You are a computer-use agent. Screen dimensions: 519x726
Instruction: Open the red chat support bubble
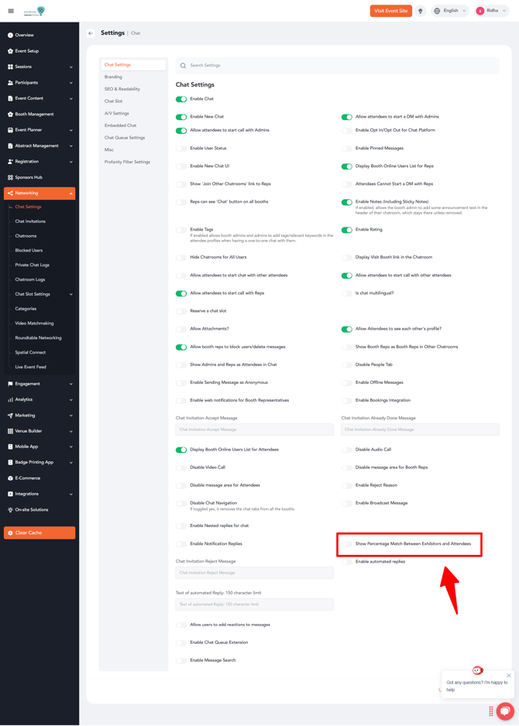[505, 711]
